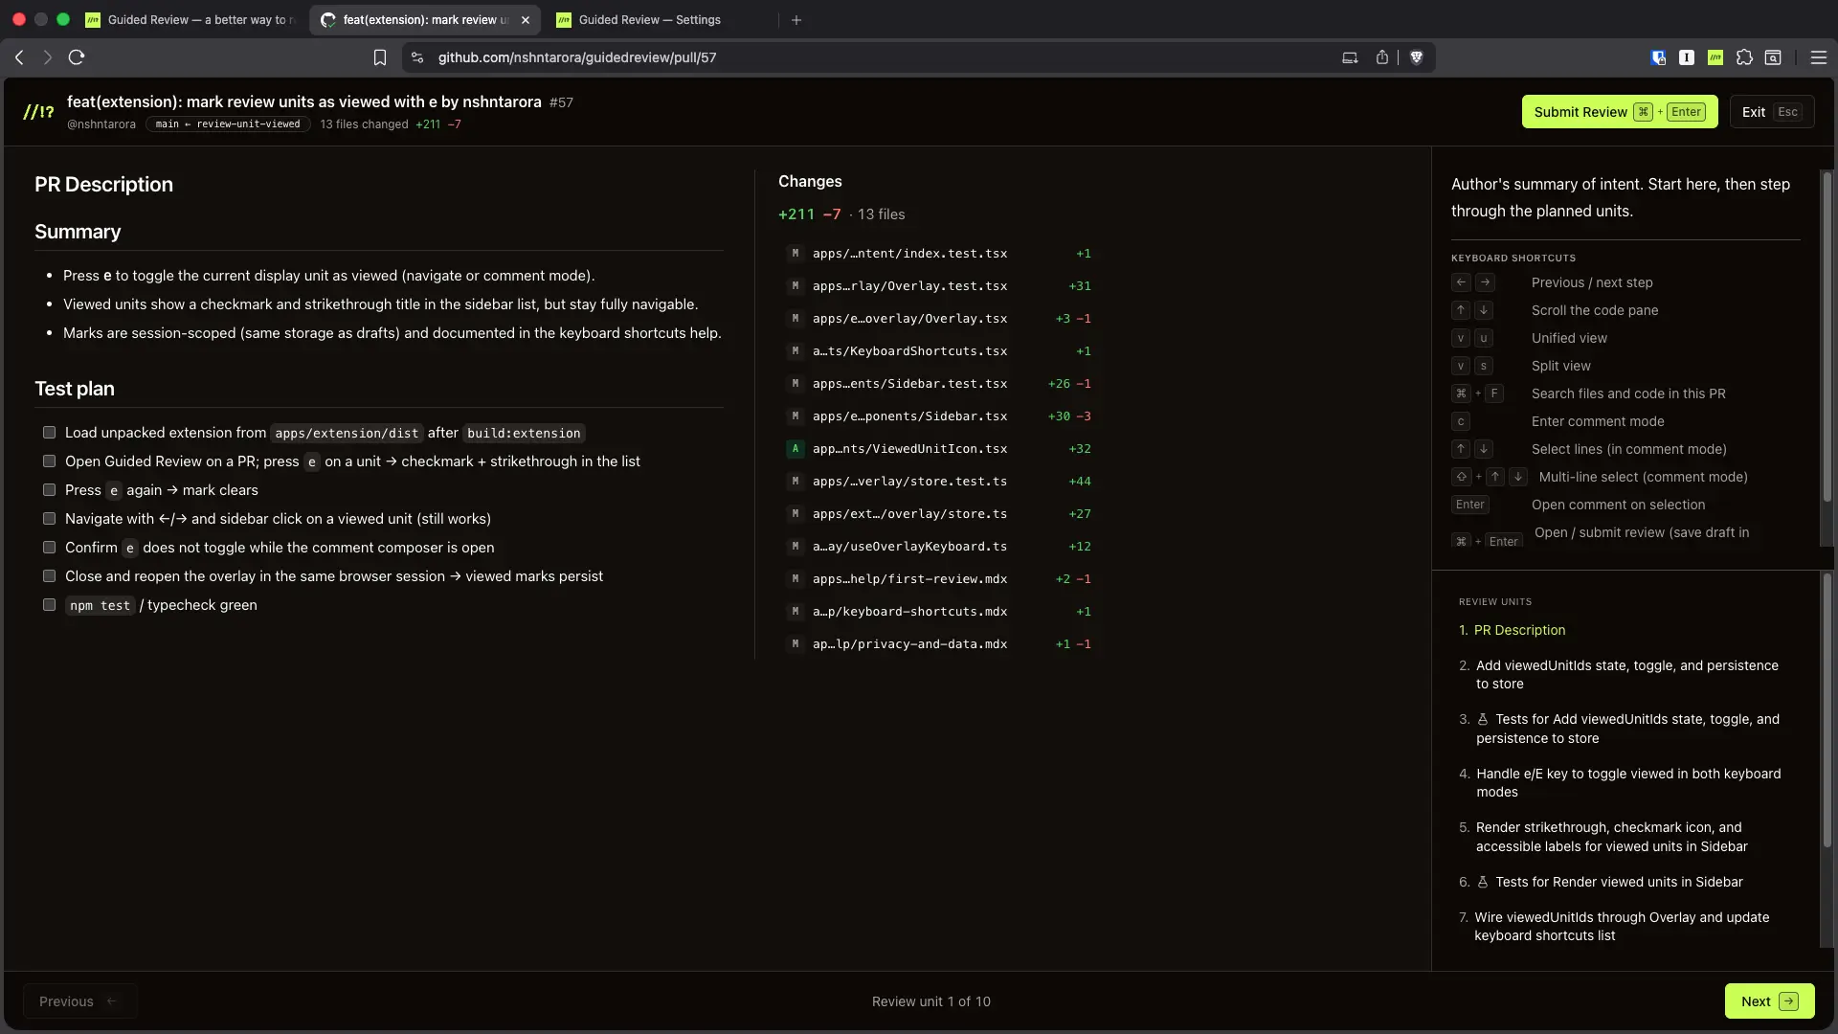The image size is (1838, 1034).
Task: Open the Guided Review extension toolbar icon
Action: click(1715, 57)
